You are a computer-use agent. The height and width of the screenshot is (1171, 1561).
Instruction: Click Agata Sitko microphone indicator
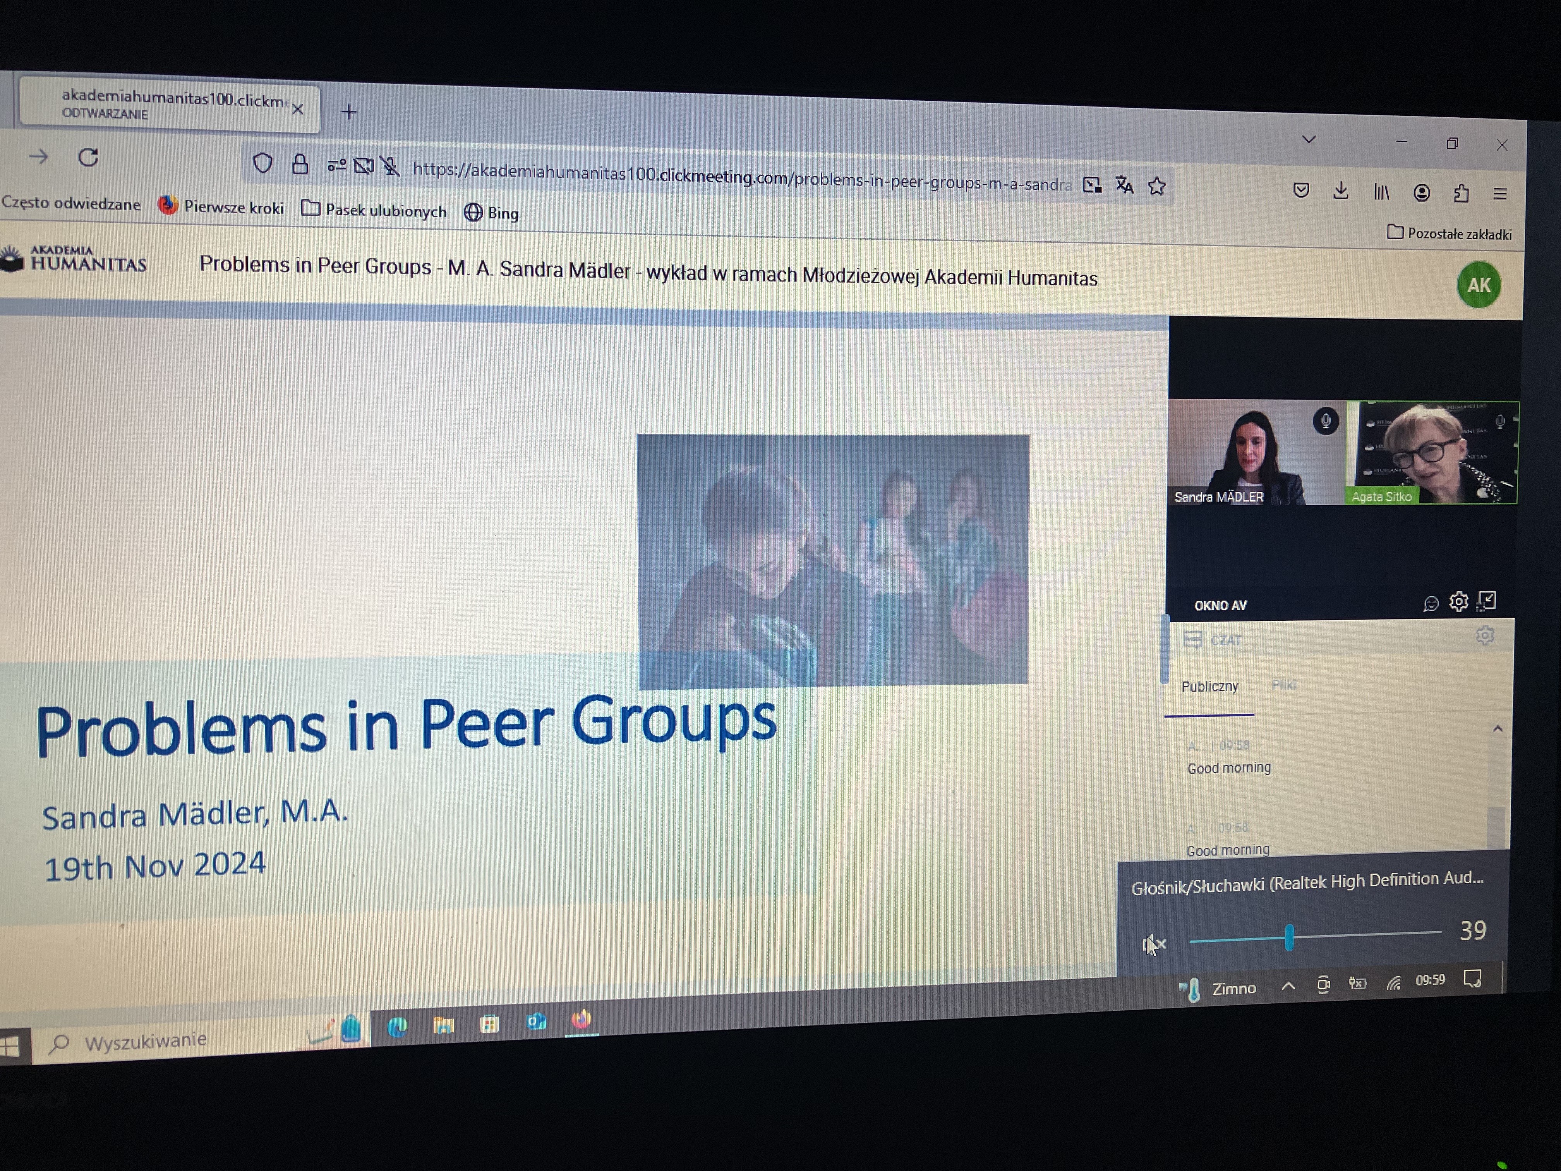coord(1499,422)
